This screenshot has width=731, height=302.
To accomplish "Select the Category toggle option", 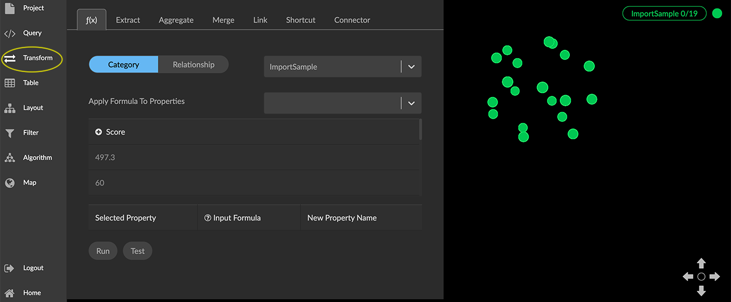I will [123, 65].
